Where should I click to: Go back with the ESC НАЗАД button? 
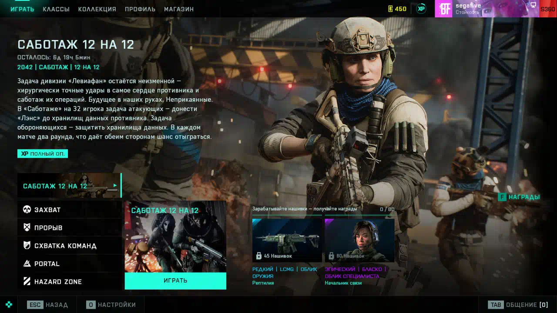pyautogui.click(x=47, y=305)
